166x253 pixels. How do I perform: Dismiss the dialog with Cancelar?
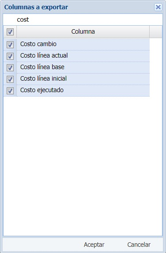pos(139,245)
